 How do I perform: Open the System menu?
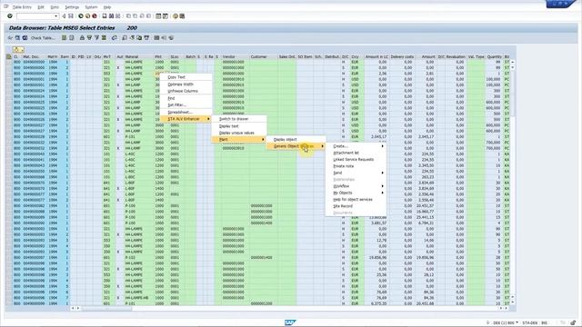[x=91, y=7]
